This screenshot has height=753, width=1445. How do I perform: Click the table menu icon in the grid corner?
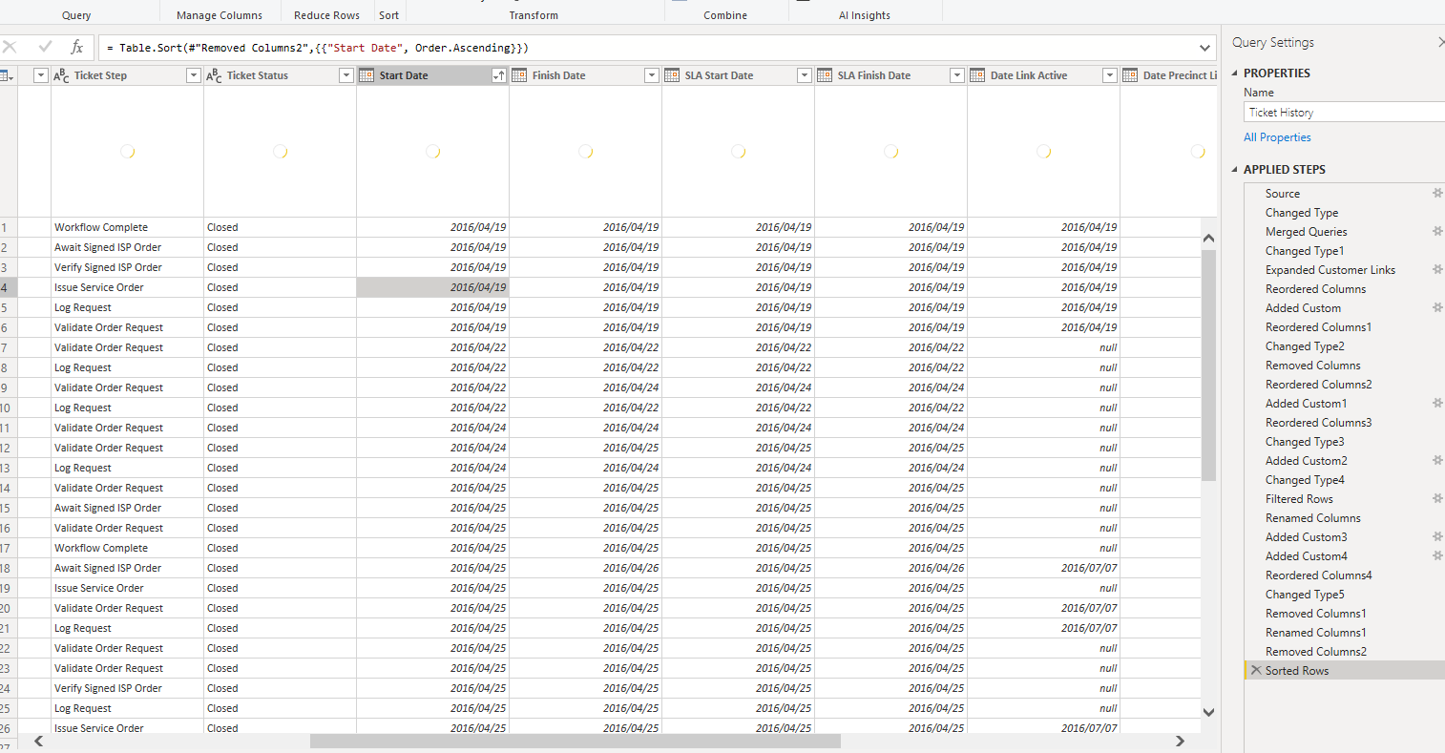[7, 75]
